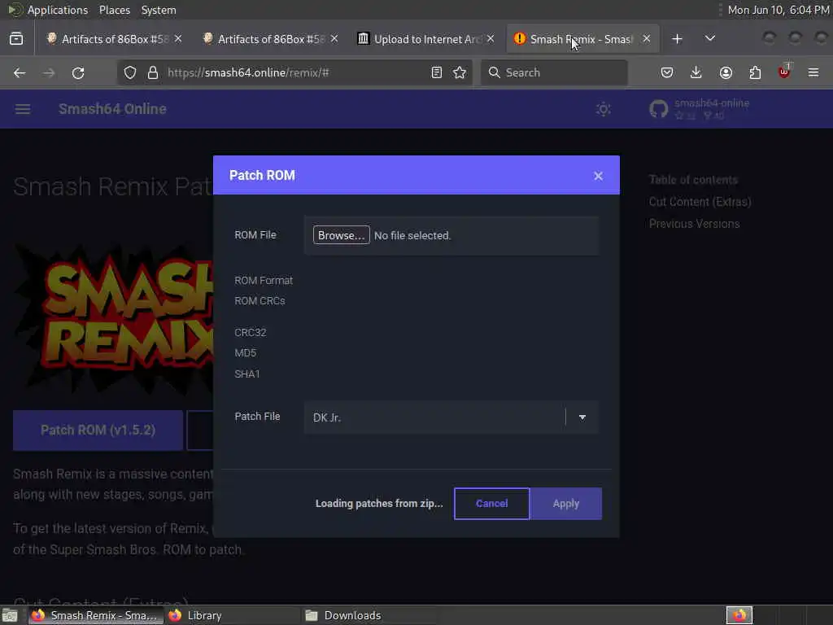Jump to Previous Versions section link
The image size is (833, 625).
pos(694,224)
